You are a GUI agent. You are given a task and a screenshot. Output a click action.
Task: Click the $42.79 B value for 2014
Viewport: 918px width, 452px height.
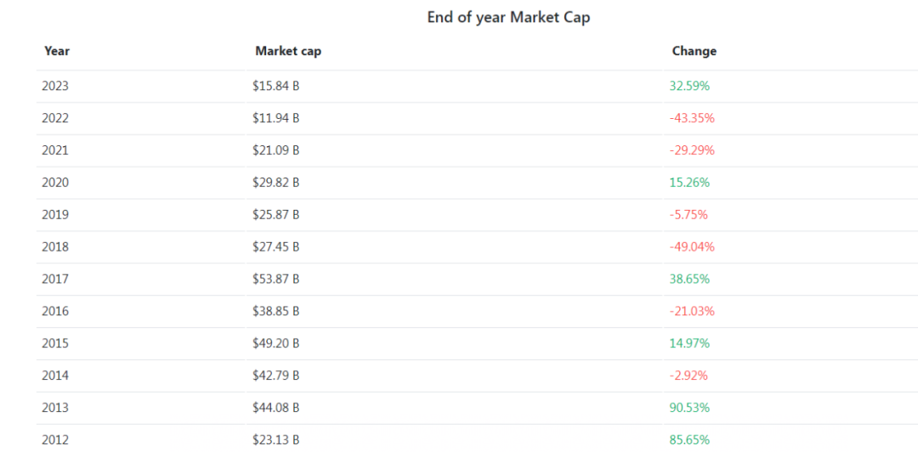point(275,376)
